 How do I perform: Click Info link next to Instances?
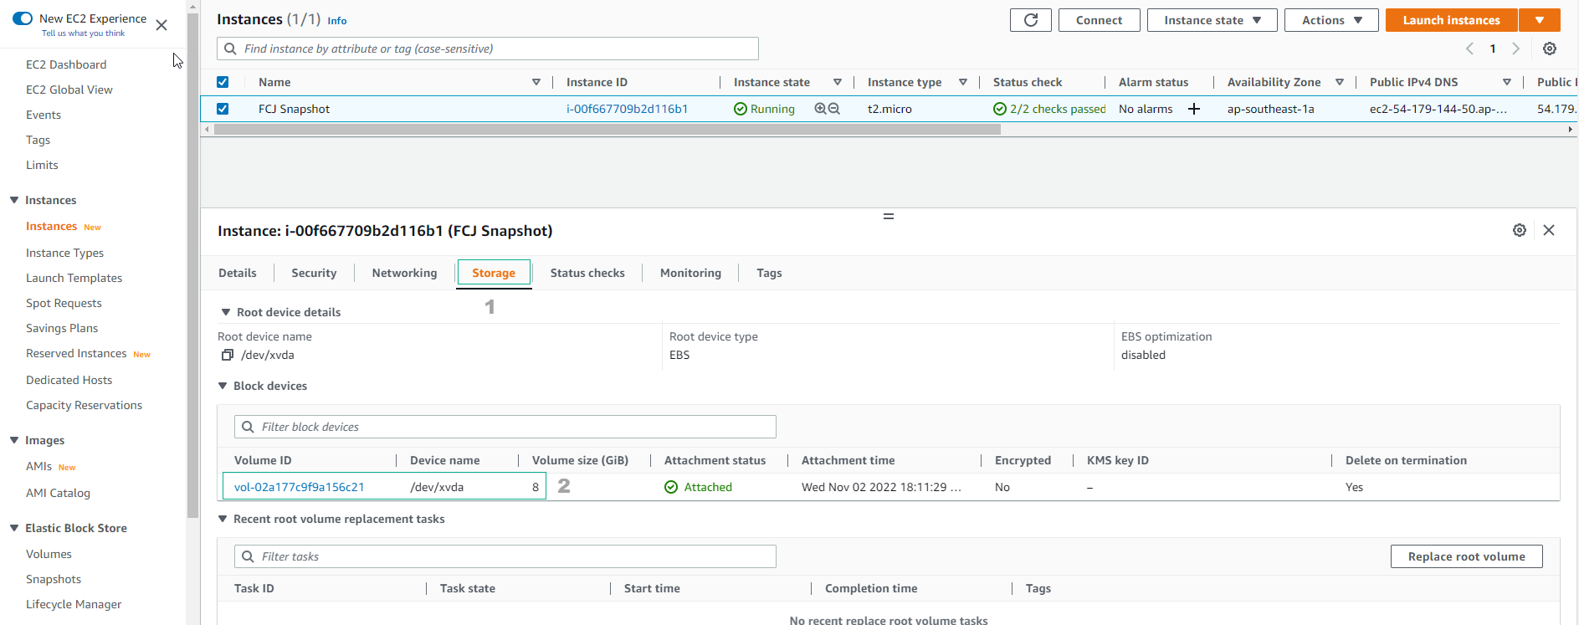(337, 21)
